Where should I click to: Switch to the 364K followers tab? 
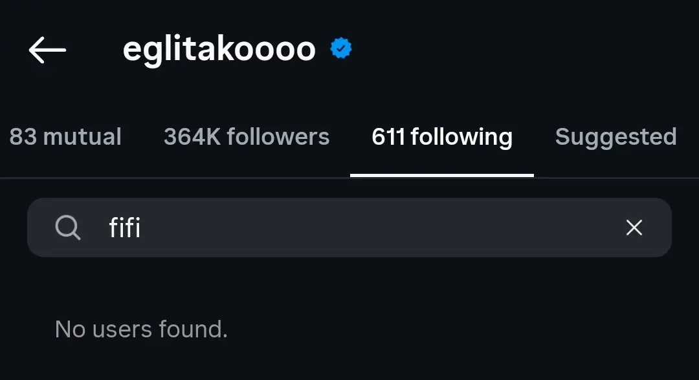click(x=247, y=136)
